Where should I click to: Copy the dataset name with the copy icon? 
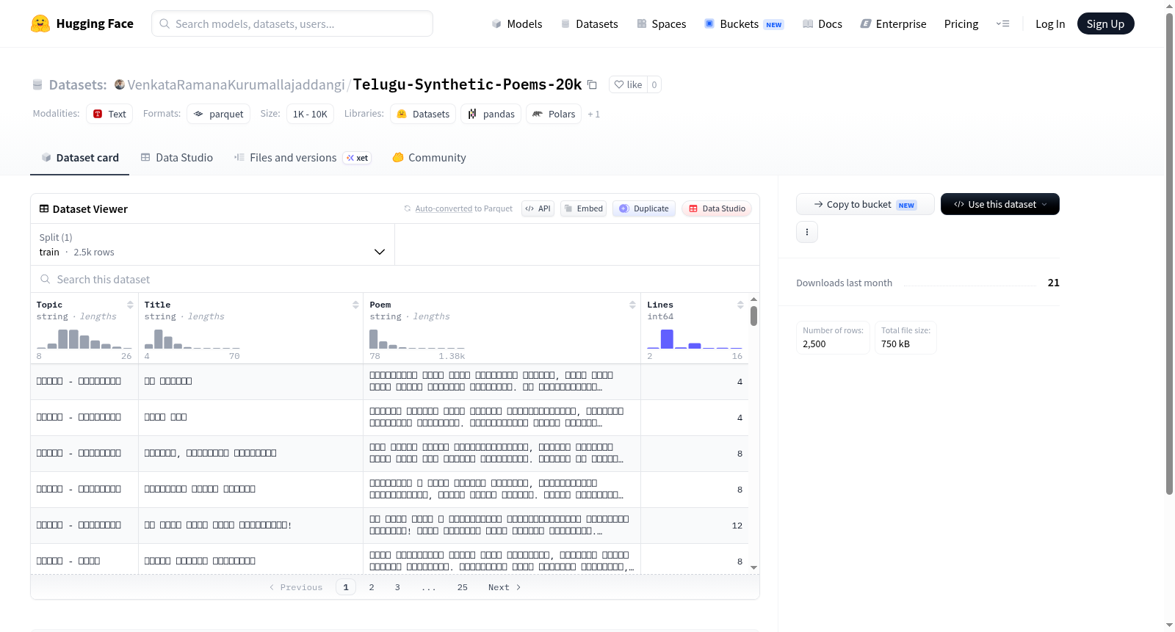click(x=592, y=84)
